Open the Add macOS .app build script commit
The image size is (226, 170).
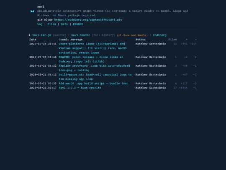(x=93, y=84)
